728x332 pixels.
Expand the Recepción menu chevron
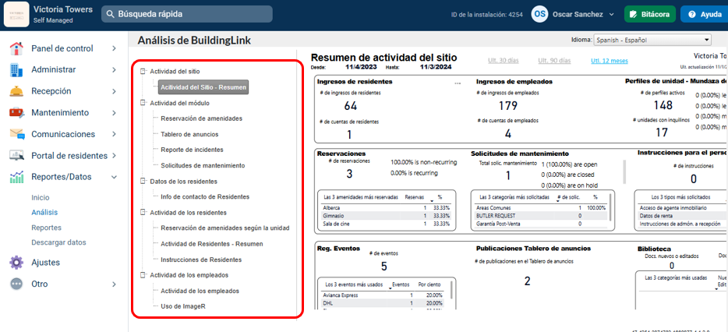115,91
